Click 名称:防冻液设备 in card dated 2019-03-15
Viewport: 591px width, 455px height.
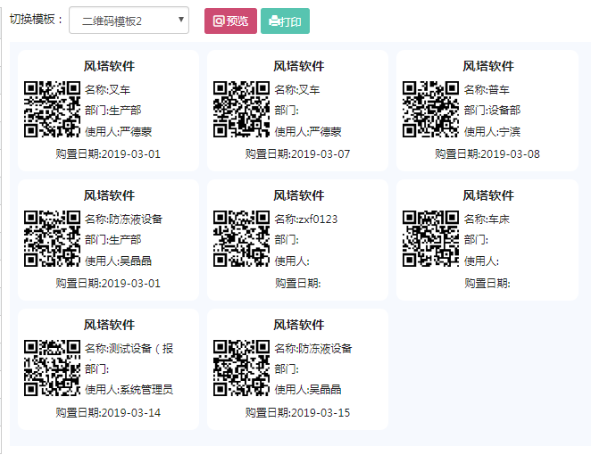pos(313,349)
